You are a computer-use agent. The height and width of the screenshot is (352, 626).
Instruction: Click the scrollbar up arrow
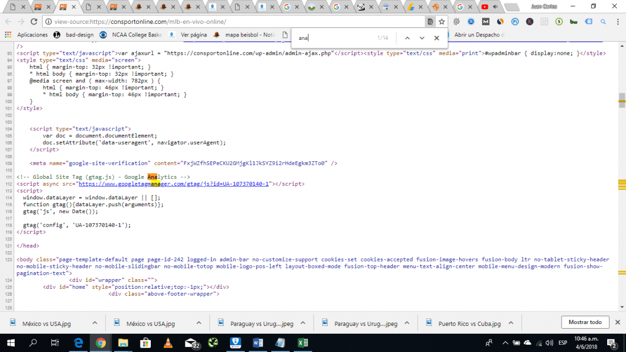(x=622, y=46)
